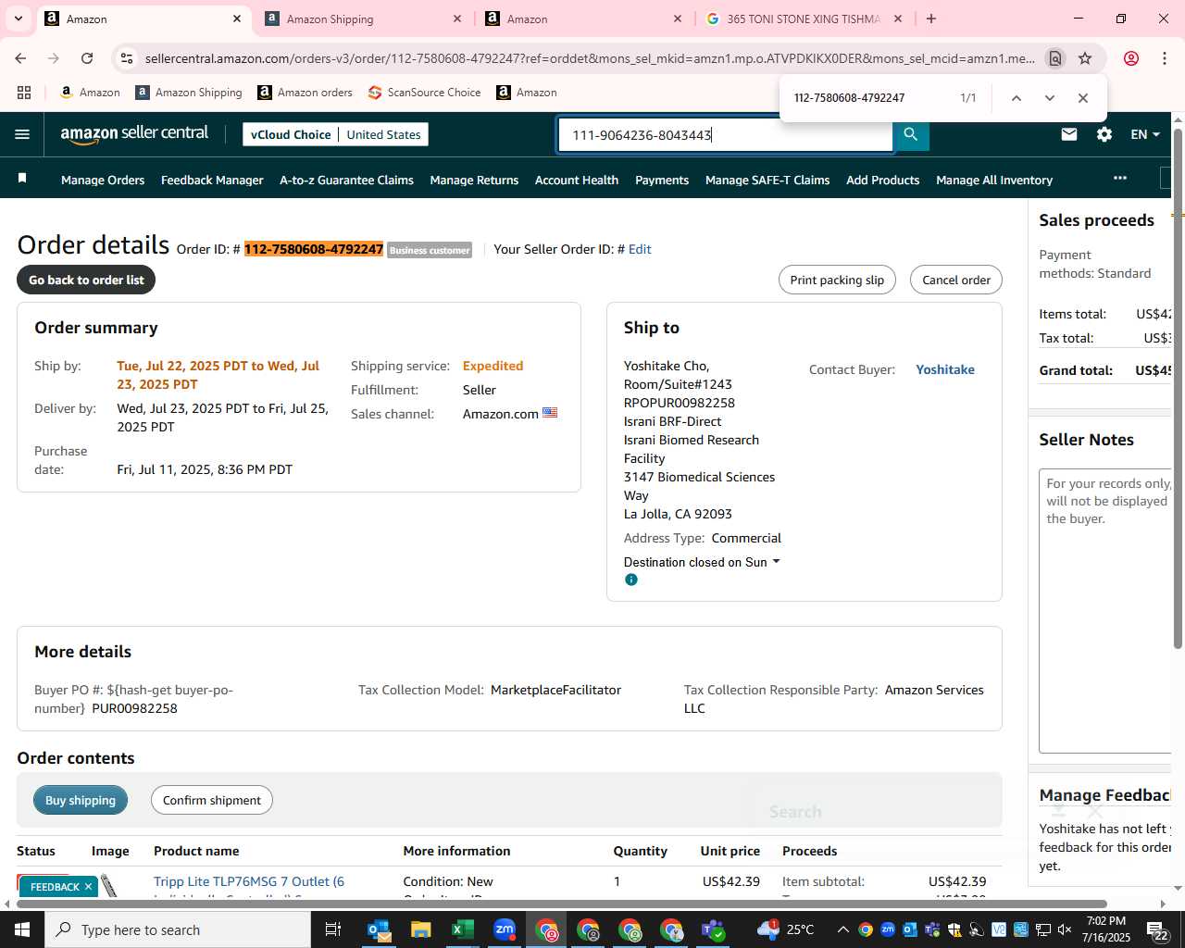
Task: Open Amazon orders bookmark
Action: pos(305,93)
